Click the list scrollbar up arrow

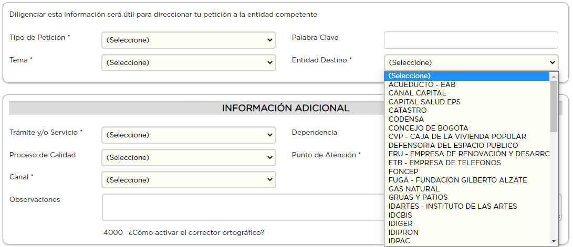(x=554, y=77)
